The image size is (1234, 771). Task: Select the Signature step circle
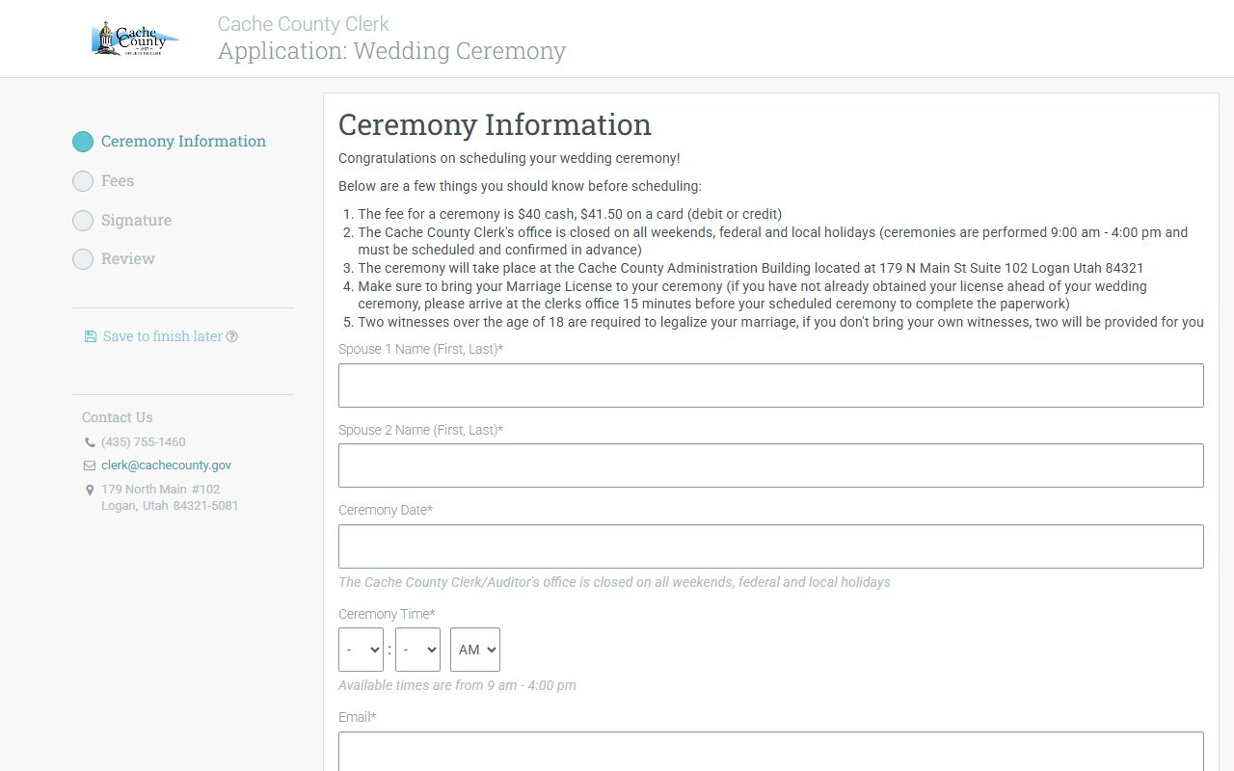point(83,221)
